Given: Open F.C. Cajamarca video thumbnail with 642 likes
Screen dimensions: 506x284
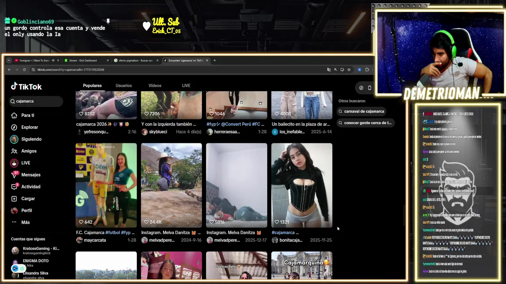Looking at the screenshot, I should tap(106, 185).
